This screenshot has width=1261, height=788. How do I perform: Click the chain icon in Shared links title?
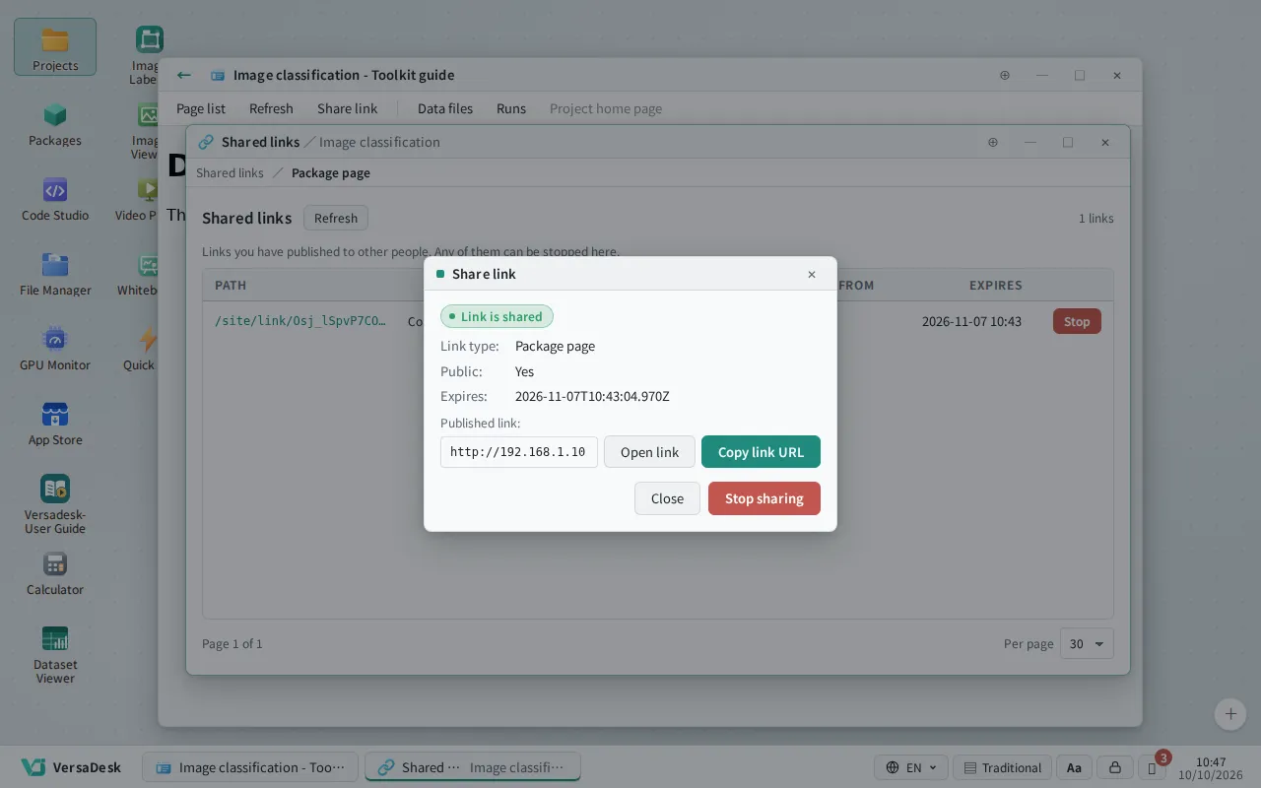(206, 142)
